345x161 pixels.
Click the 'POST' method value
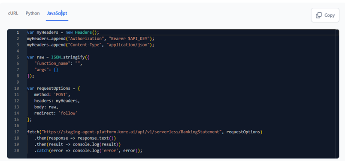coord(62,95)
